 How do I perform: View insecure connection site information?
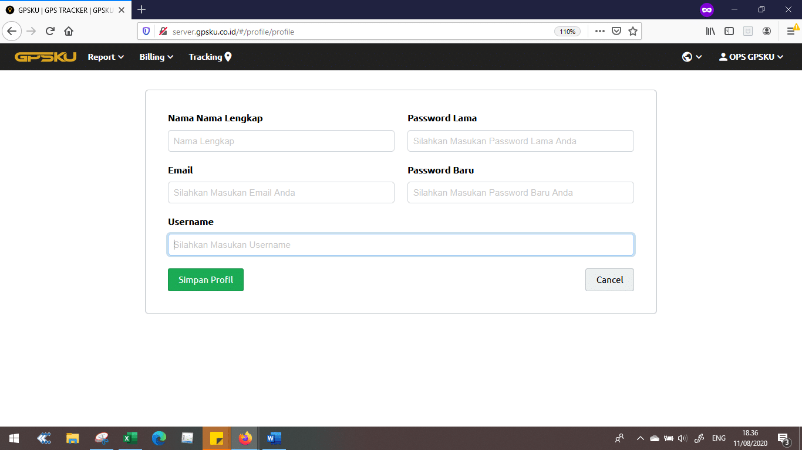click(163, 31)
